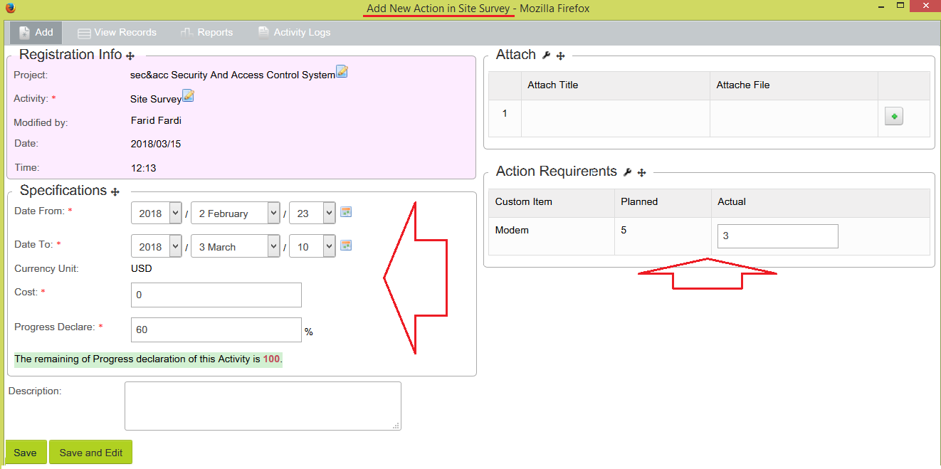The height and width of the screenshot is (469, 941).
Task: Open Date To day dropdown showing 10
Action: pos(312,246)
